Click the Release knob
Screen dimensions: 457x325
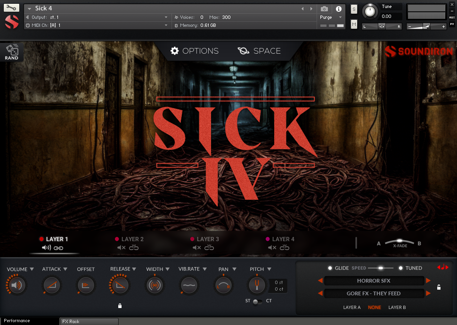(x=120, y=285)
